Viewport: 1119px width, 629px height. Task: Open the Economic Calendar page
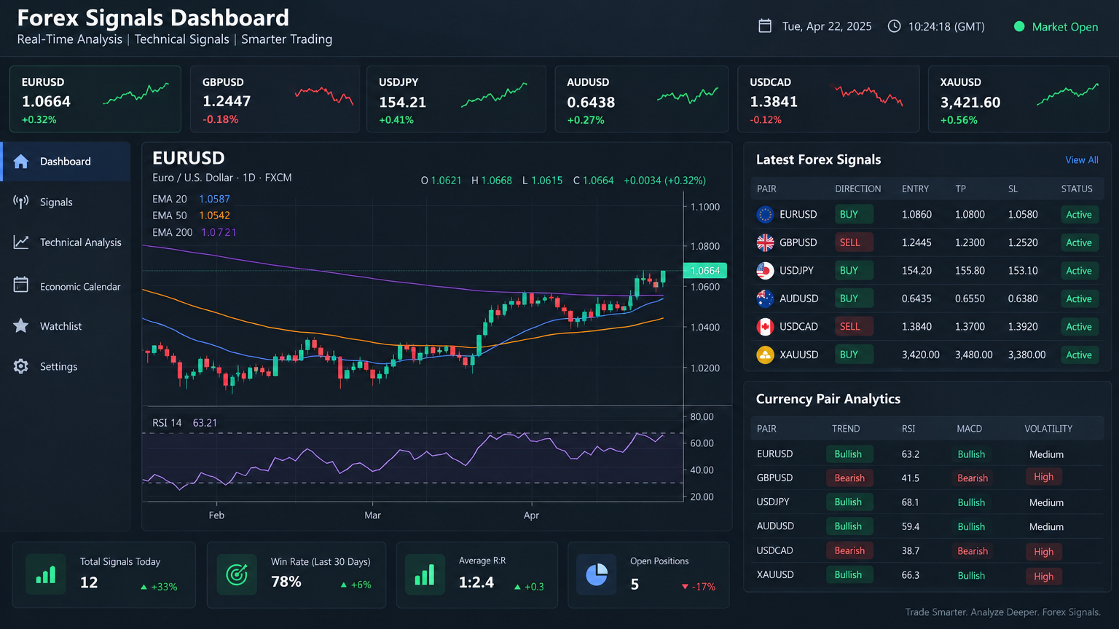coord(66,286)
